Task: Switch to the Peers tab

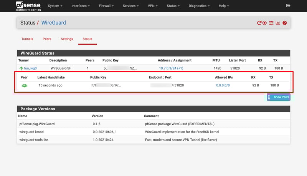Action: (47, 39)
